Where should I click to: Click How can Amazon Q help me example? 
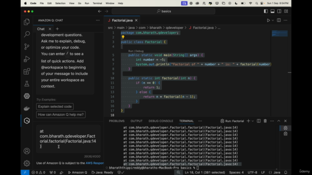coord(60,115)
